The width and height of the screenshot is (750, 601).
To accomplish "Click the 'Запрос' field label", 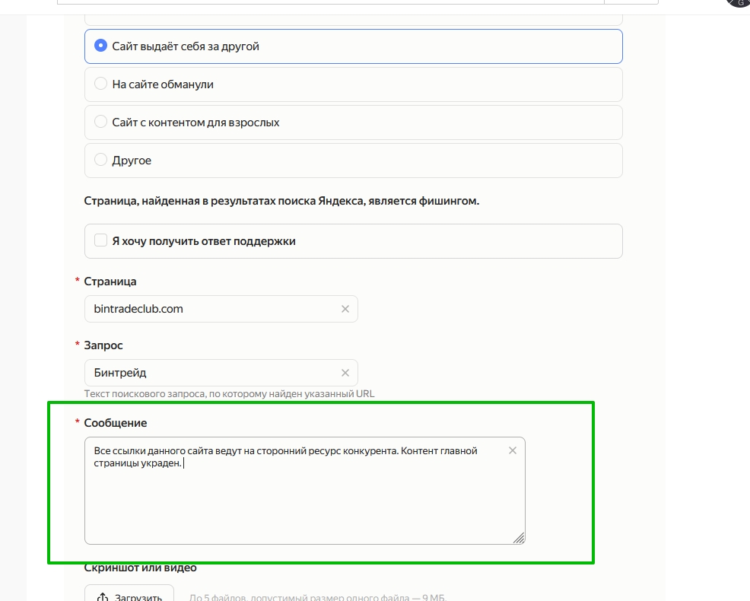I will 103,345.
